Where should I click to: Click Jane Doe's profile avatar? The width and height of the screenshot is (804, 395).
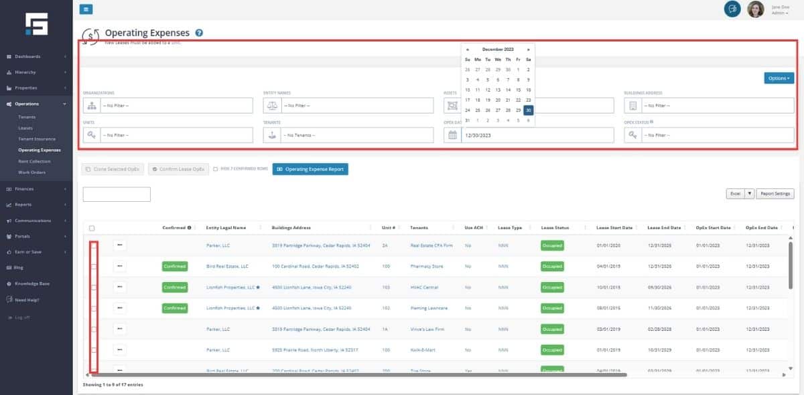756,9
